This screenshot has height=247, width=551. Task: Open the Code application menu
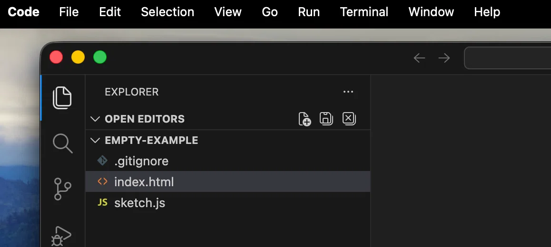[23, 12]
